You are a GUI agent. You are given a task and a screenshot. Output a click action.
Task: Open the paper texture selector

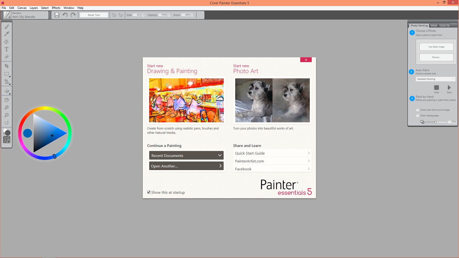[7, 140]
